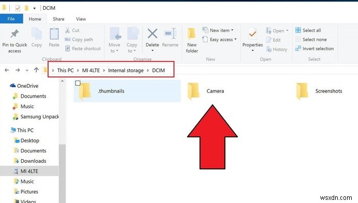Go forward with the right arrow
The width and height of the screenshot is (358, 203).
pyautogui.click(x=18, y=70)
